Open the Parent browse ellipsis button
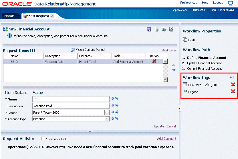 107,113
